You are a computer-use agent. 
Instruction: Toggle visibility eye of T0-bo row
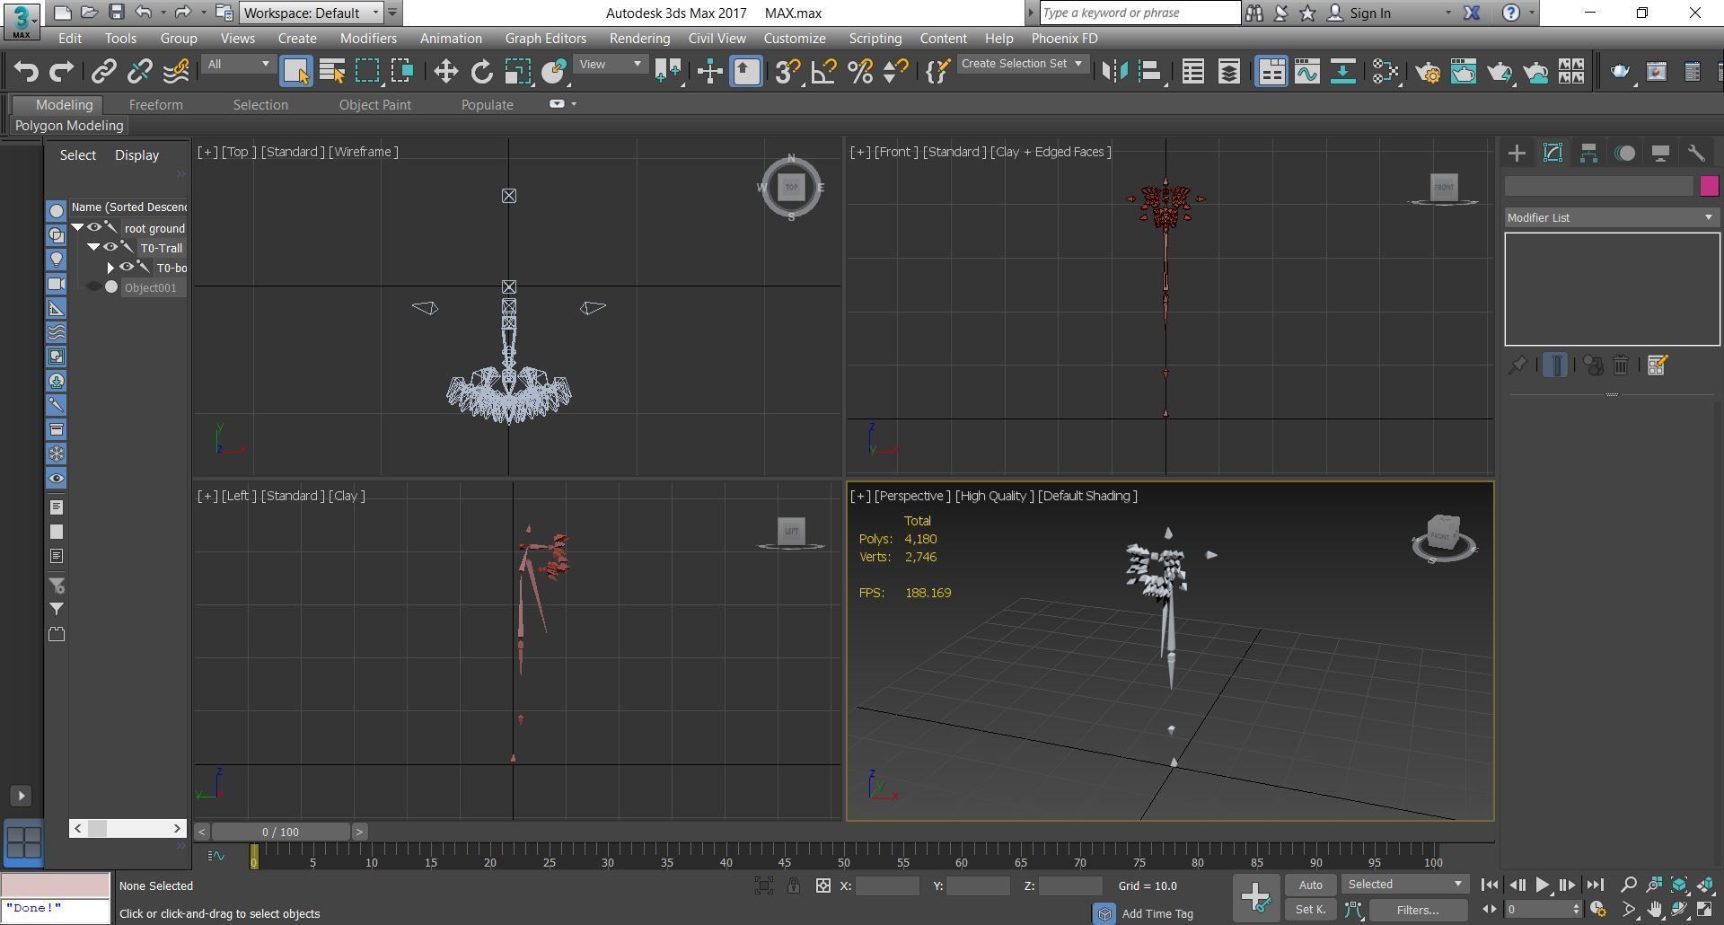127,267
